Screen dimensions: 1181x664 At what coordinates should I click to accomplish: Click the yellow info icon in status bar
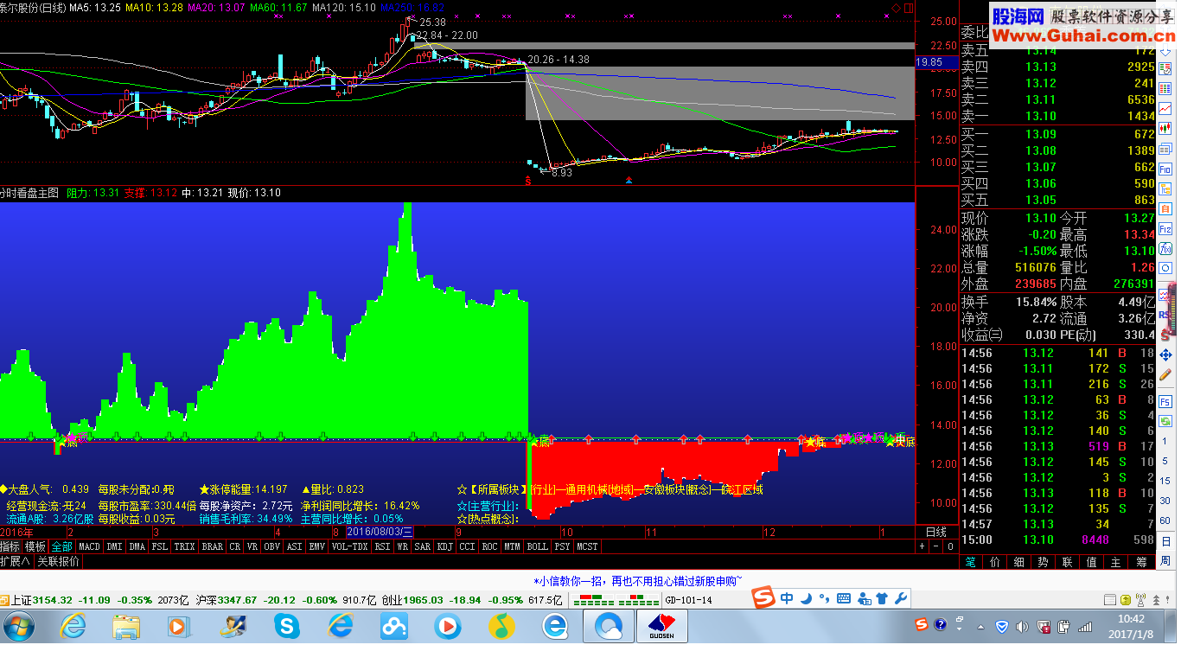[1125, 599]
